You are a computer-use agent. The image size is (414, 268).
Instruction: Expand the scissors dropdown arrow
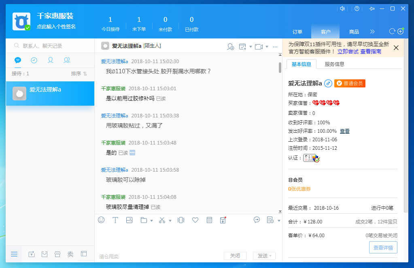click(x=170, y=221)
